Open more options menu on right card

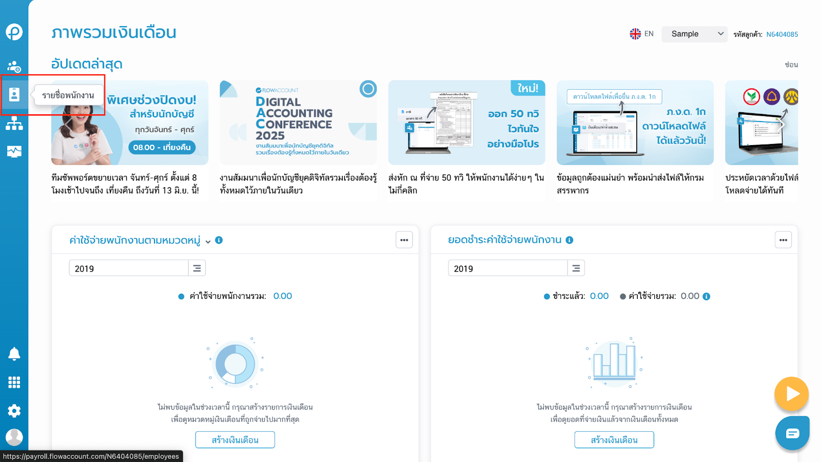tap(783, 240)
